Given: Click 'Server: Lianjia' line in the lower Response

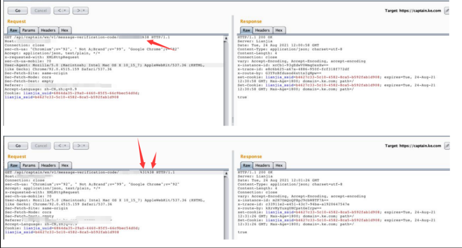Looking at the screenshot, I should (255, 176).
